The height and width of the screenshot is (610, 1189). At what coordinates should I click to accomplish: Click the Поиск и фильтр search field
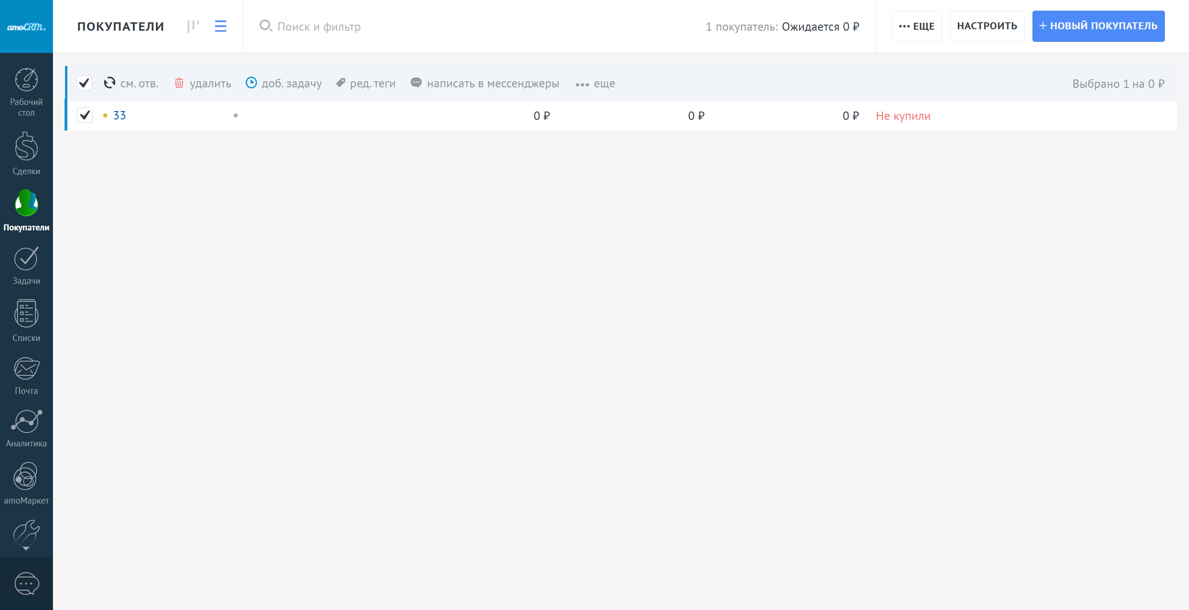point(319,26)
